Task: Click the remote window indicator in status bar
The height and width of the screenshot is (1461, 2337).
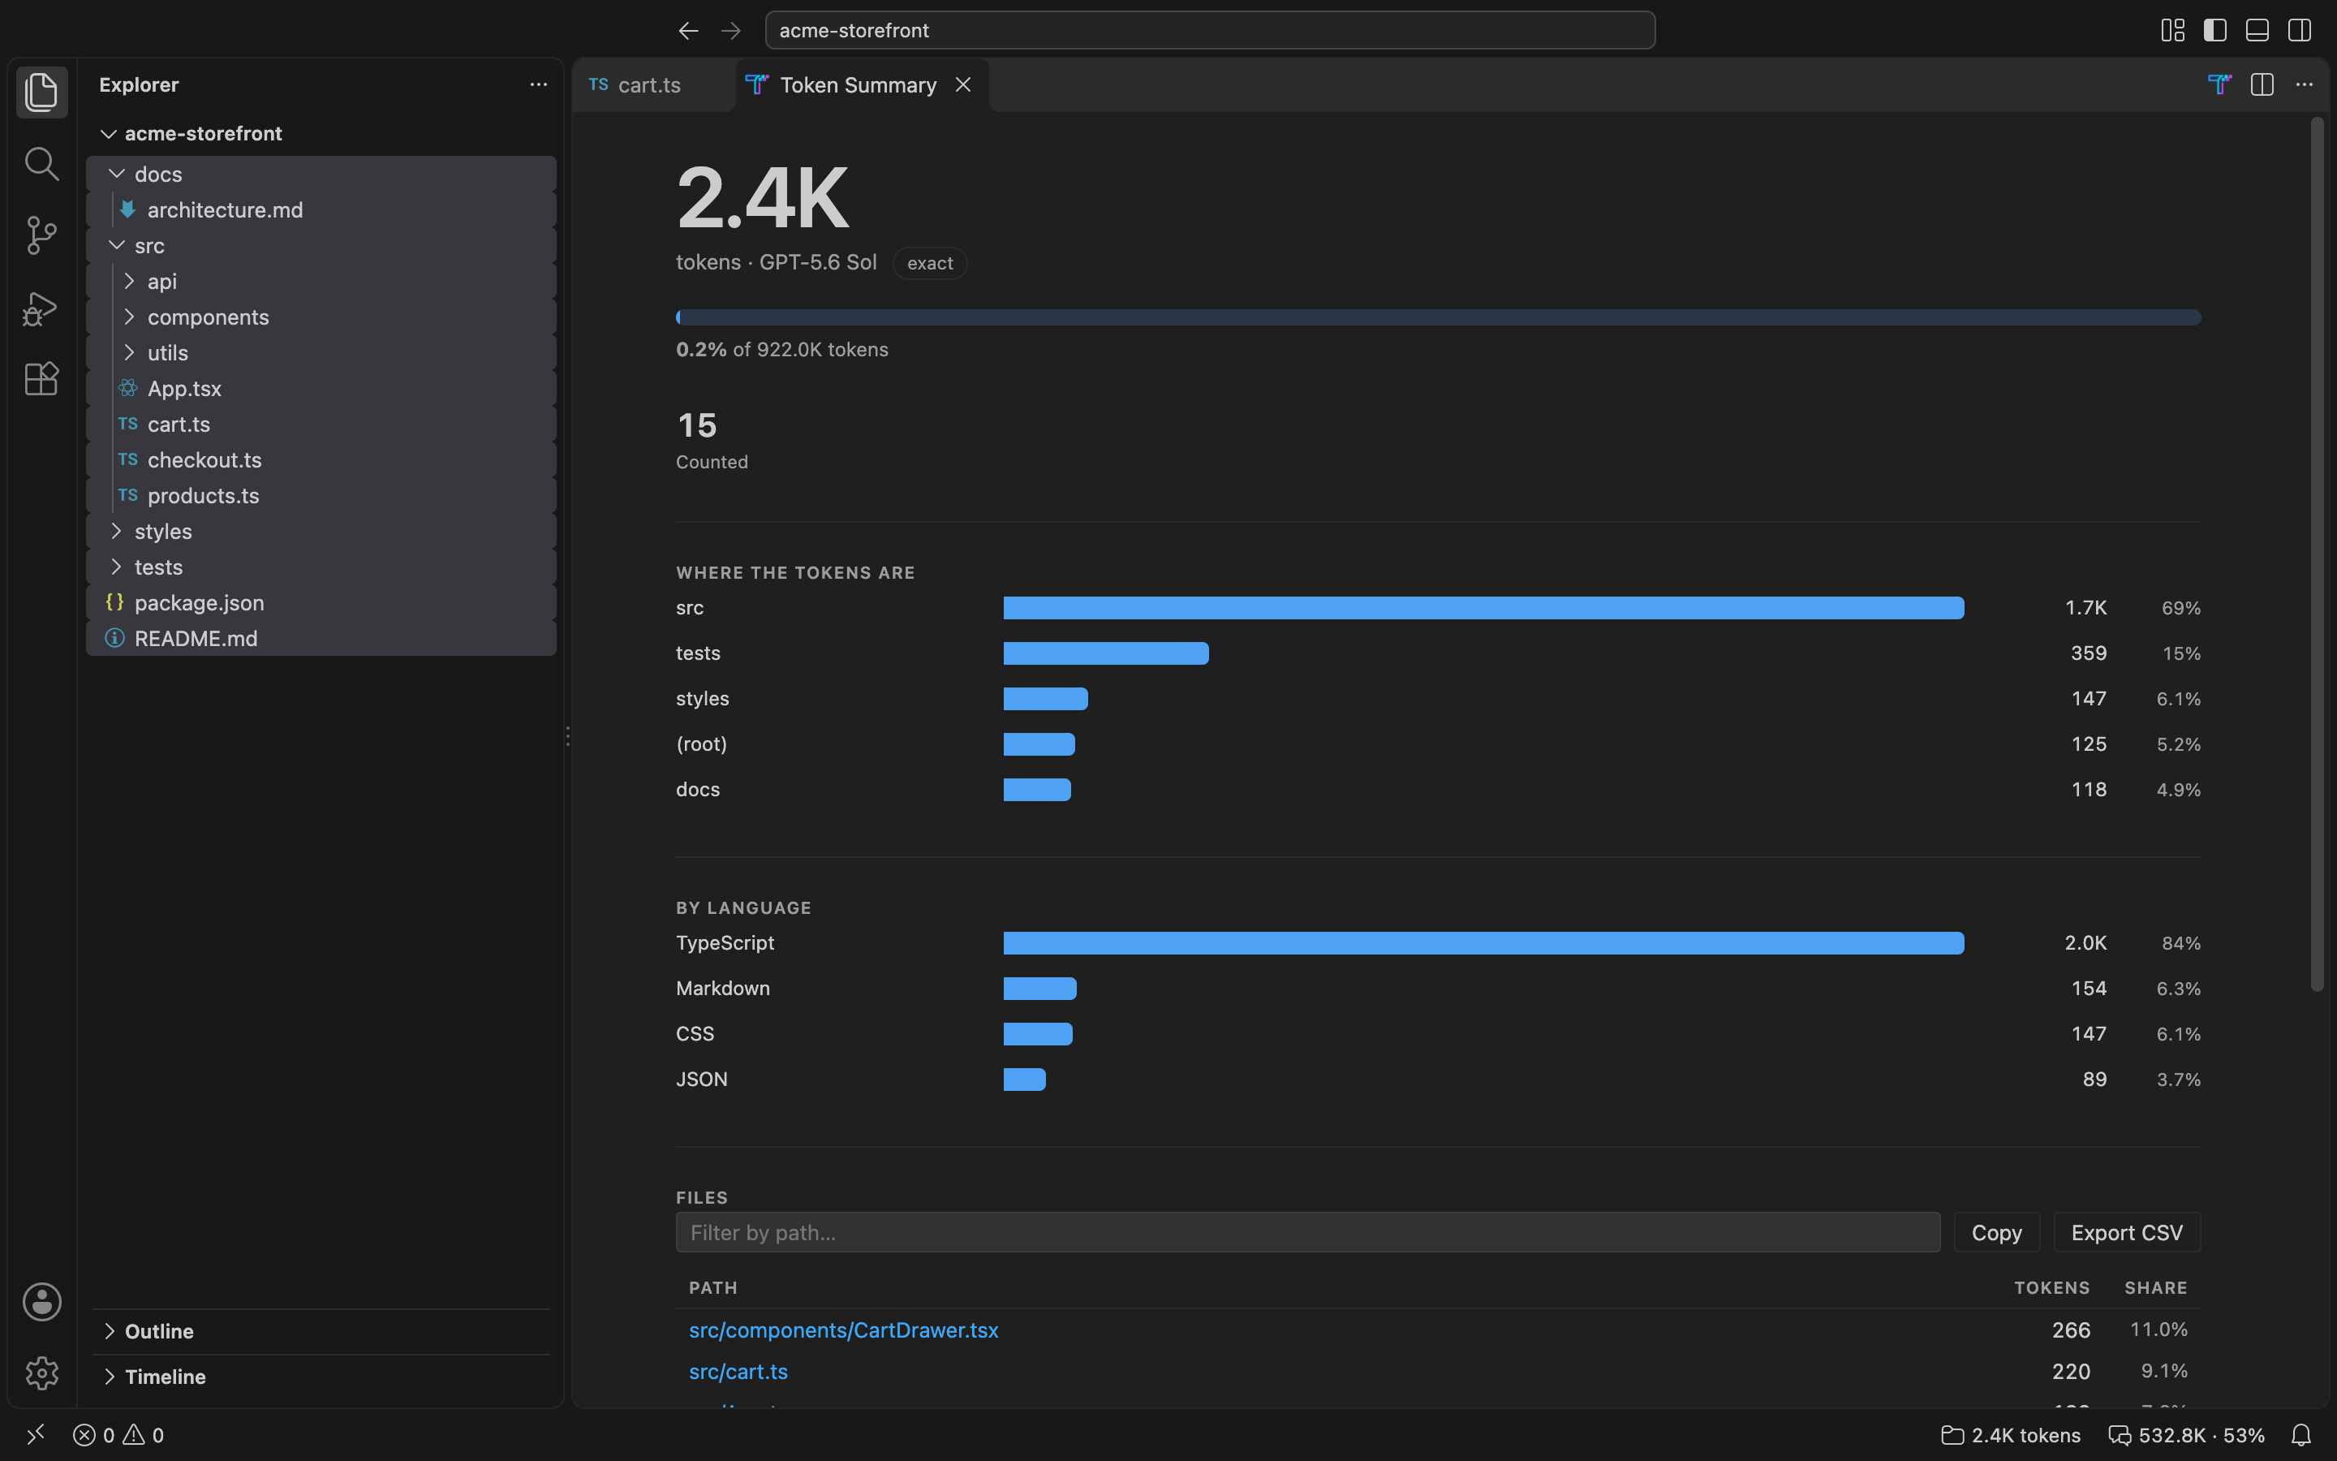Action: [x=36, y=1435]
